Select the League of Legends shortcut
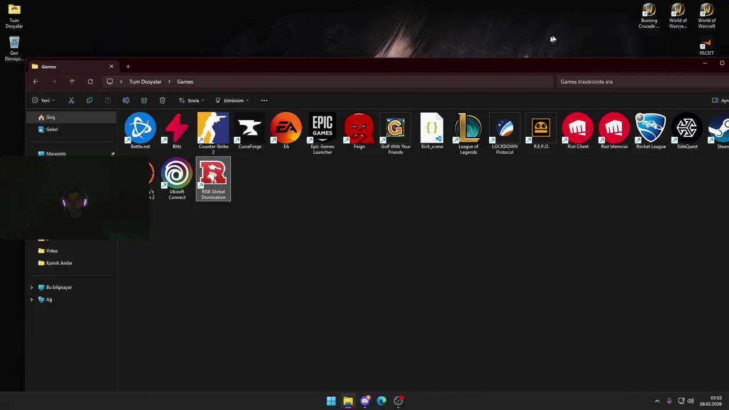Screen dimensions: 729x410 468,134
